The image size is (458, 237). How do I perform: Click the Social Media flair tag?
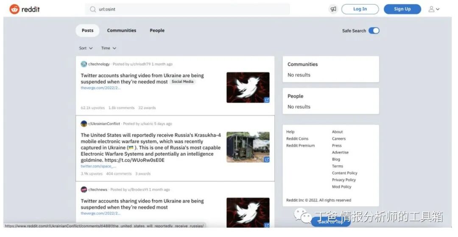coord(182,82)
